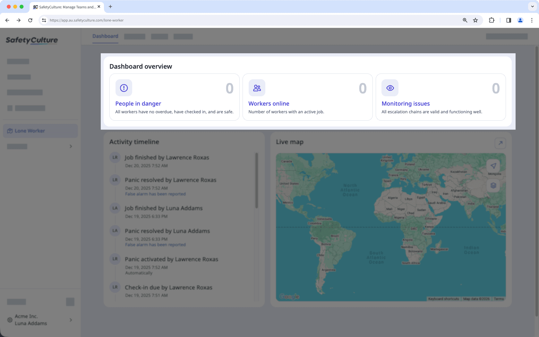Click Lawrence Roxas avatar in Job finished entry
The image size is (539, 337).
click(115, 157)
